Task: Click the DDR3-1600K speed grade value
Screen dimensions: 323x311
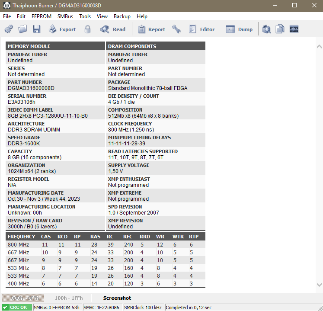Action: pyautogui.click(x=24, y=144)
